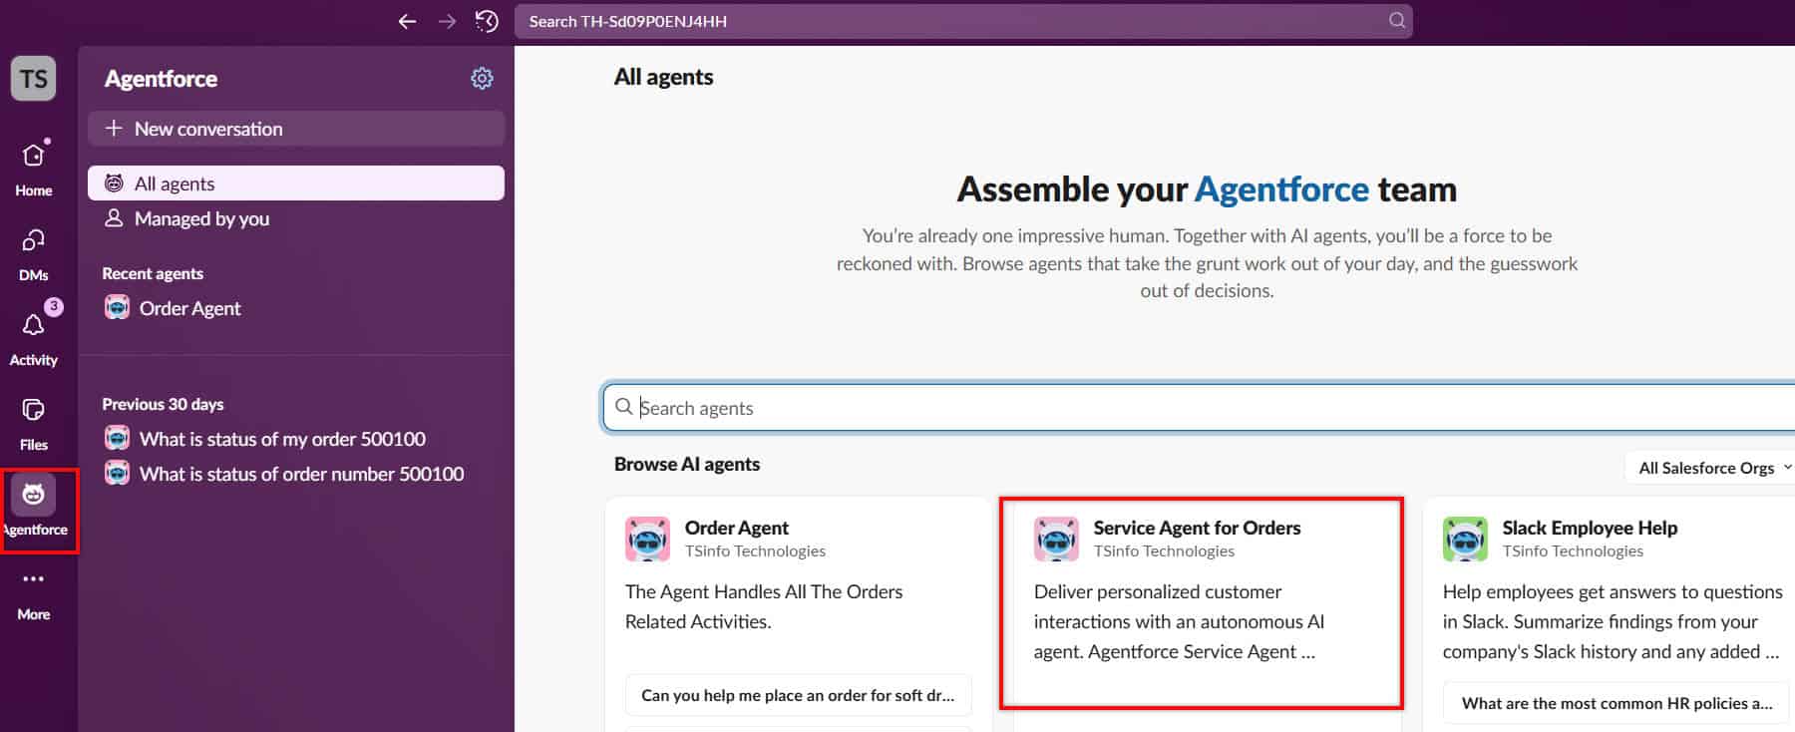Click magnifier icon in Search agents field
Image resolution: width=1795 pixels, height=732 pixels.
pyautogui.click(x=624, y=406)
